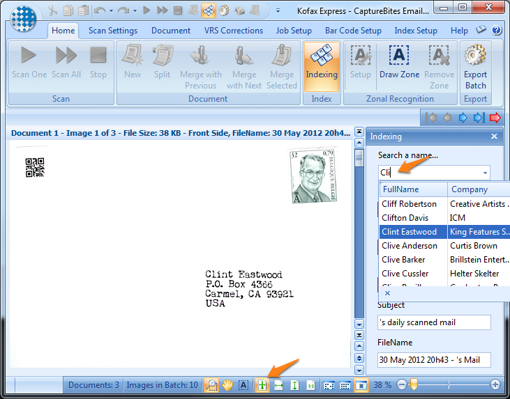The width and height of the screenshot is (510, 399).
Task: Click the Split document button
Action: coord(163,63)
